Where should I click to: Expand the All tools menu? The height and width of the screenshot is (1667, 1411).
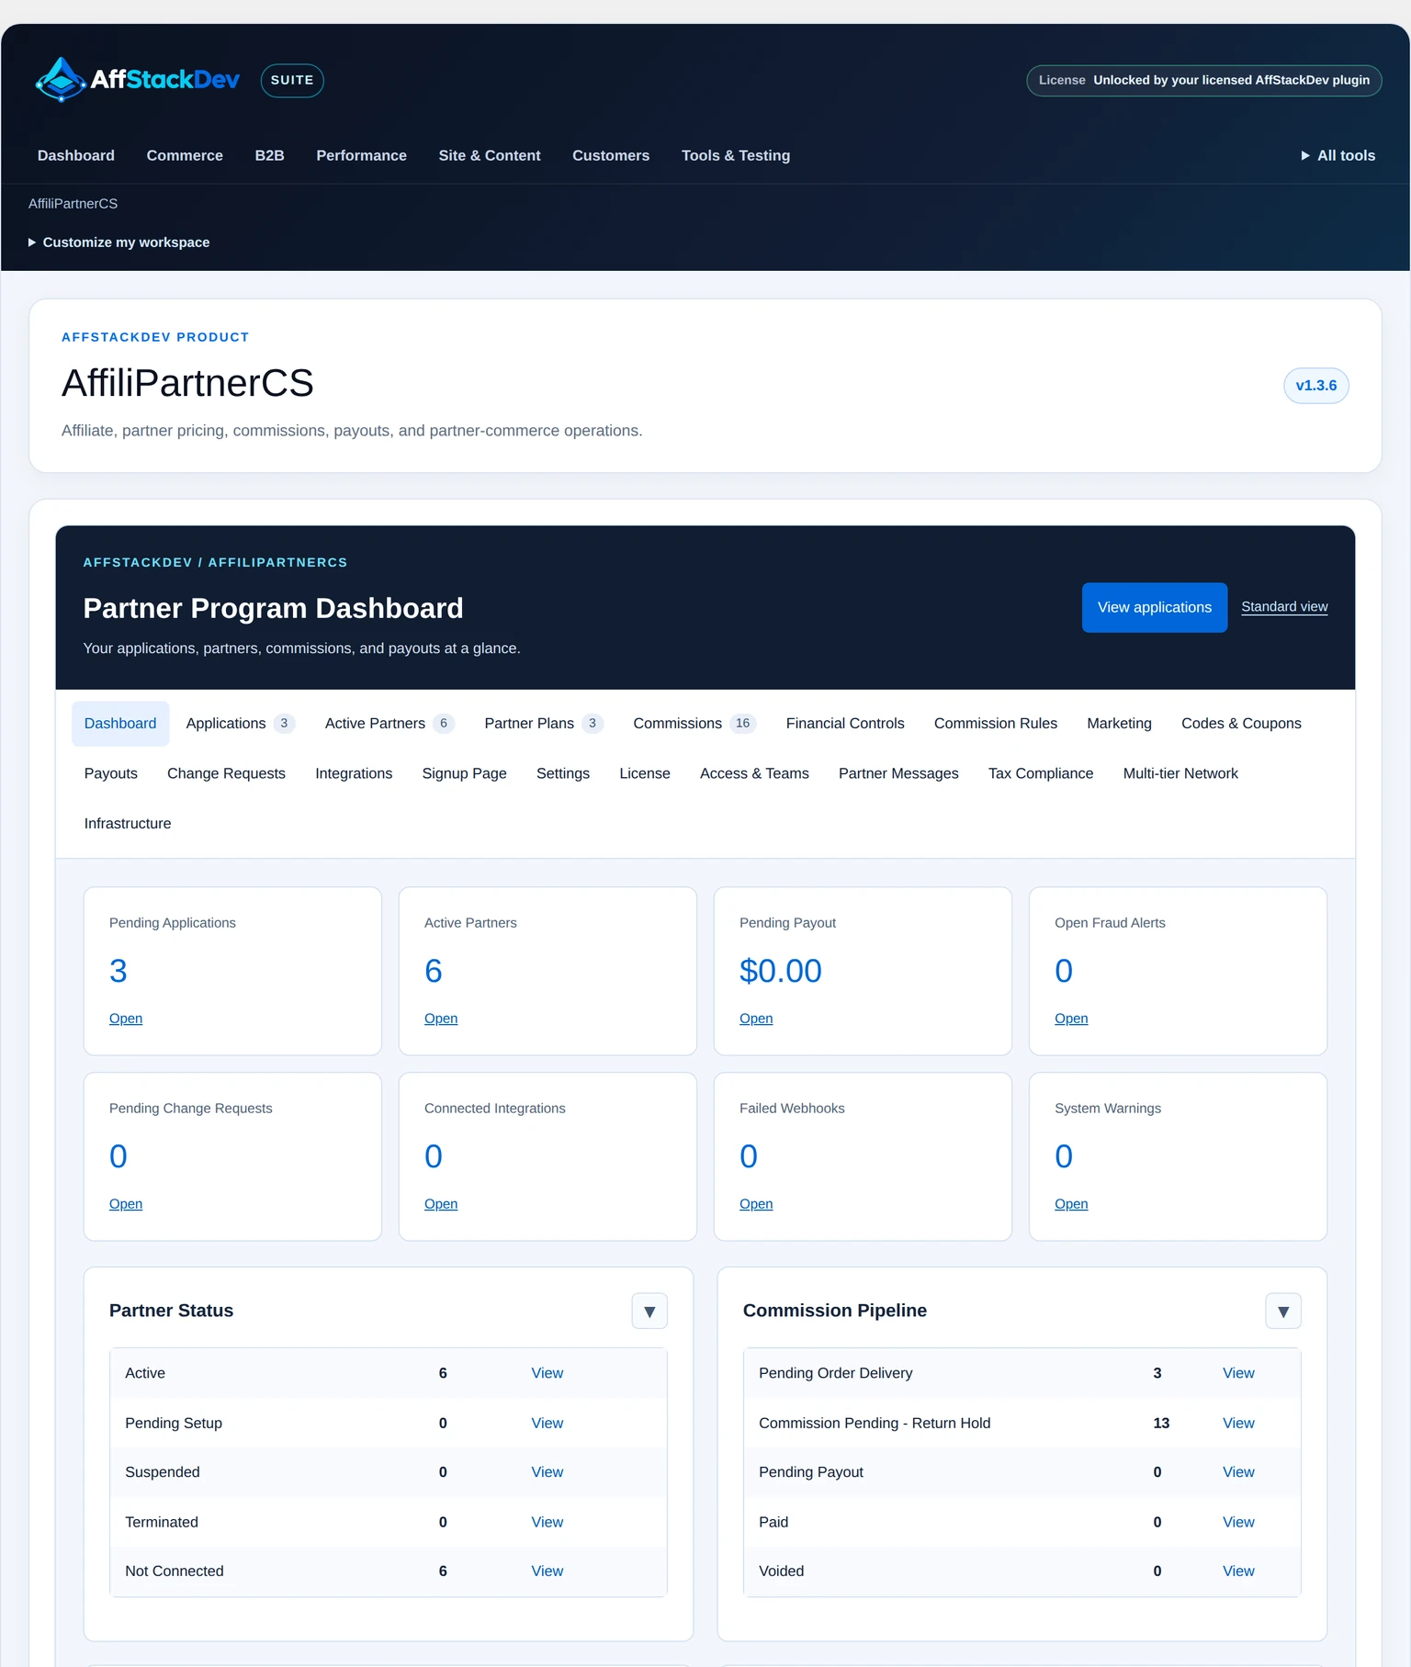1338,155
